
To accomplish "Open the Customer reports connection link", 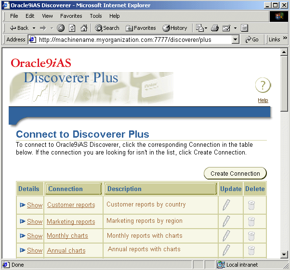I will pyautogui.click(x=71, y=205).
